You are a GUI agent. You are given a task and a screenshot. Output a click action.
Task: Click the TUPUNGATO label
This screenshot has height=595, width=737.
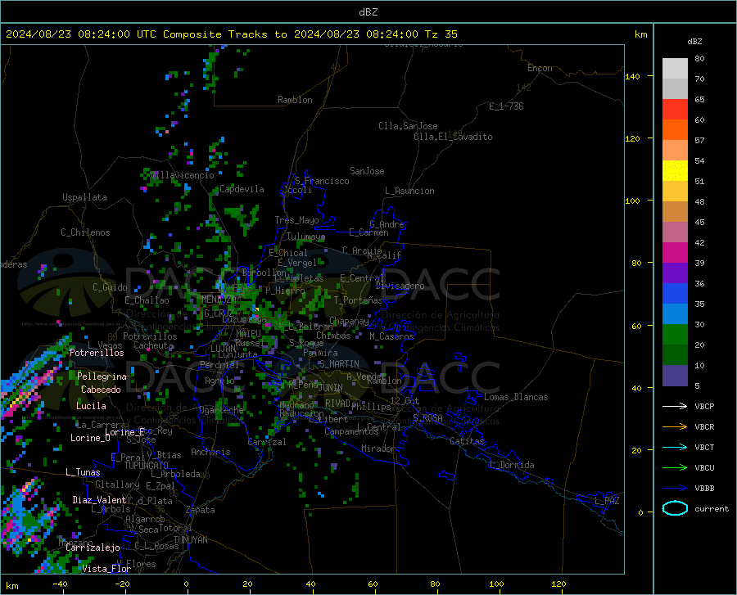tap(147, 466)
